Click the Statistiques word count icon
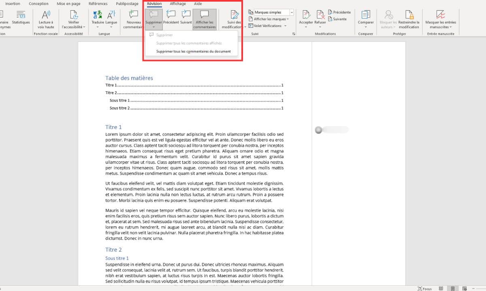Image resolution: width=486 pixels, height=291 pixels. point(21,15)
